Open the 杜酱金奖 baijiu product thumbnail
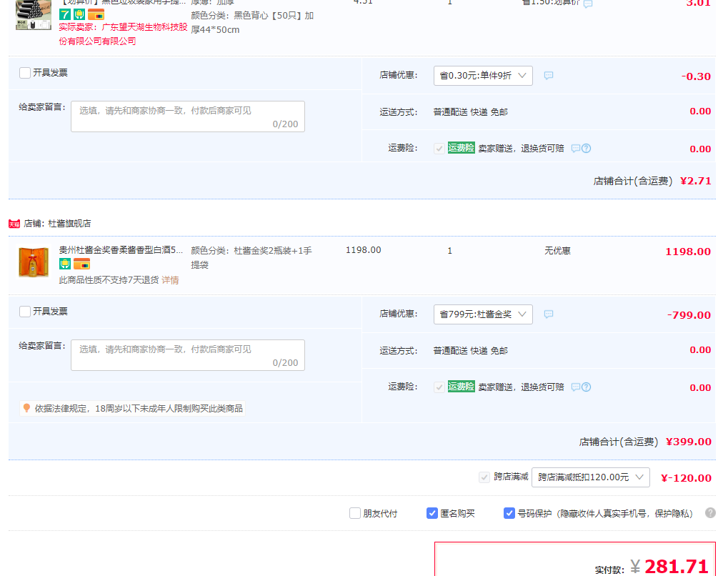This screenshot has width=728, height=576. tap(34, 262)
